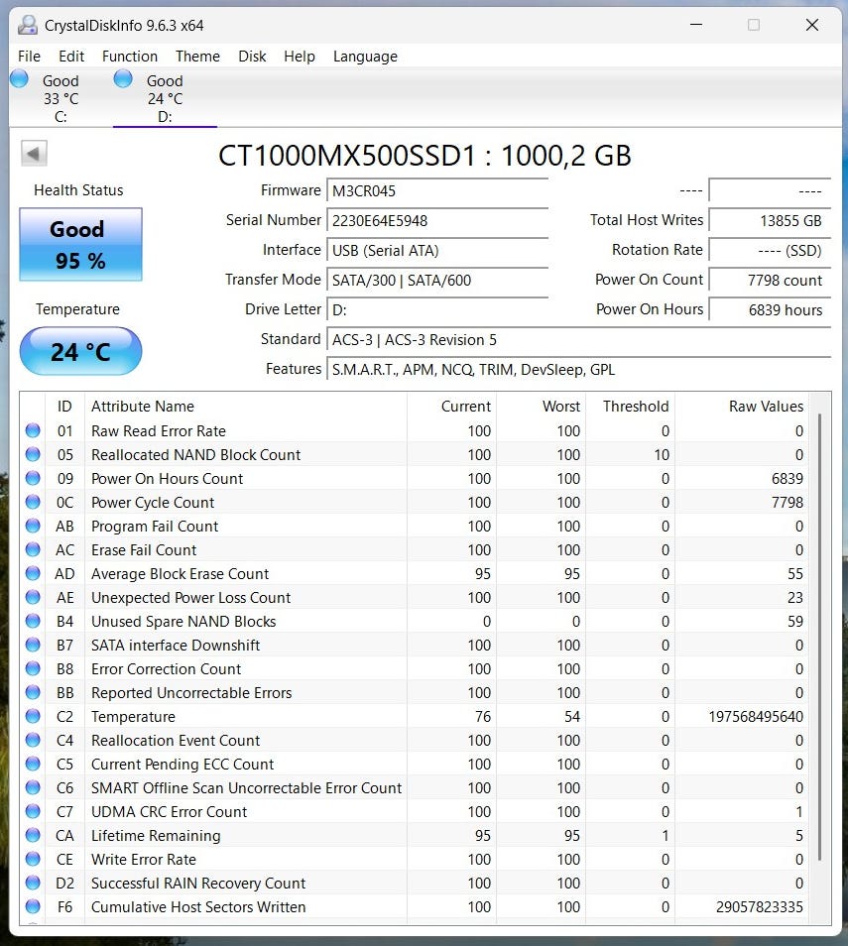Click the Interface field USB (Serial ATA)
Image resolution: width=848 pixels, height=946 pixels.
pos(437,250)
